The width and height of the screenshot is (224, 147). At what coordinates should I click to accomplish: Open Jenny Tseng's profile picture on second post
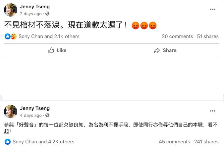click(x=11, y=112)
